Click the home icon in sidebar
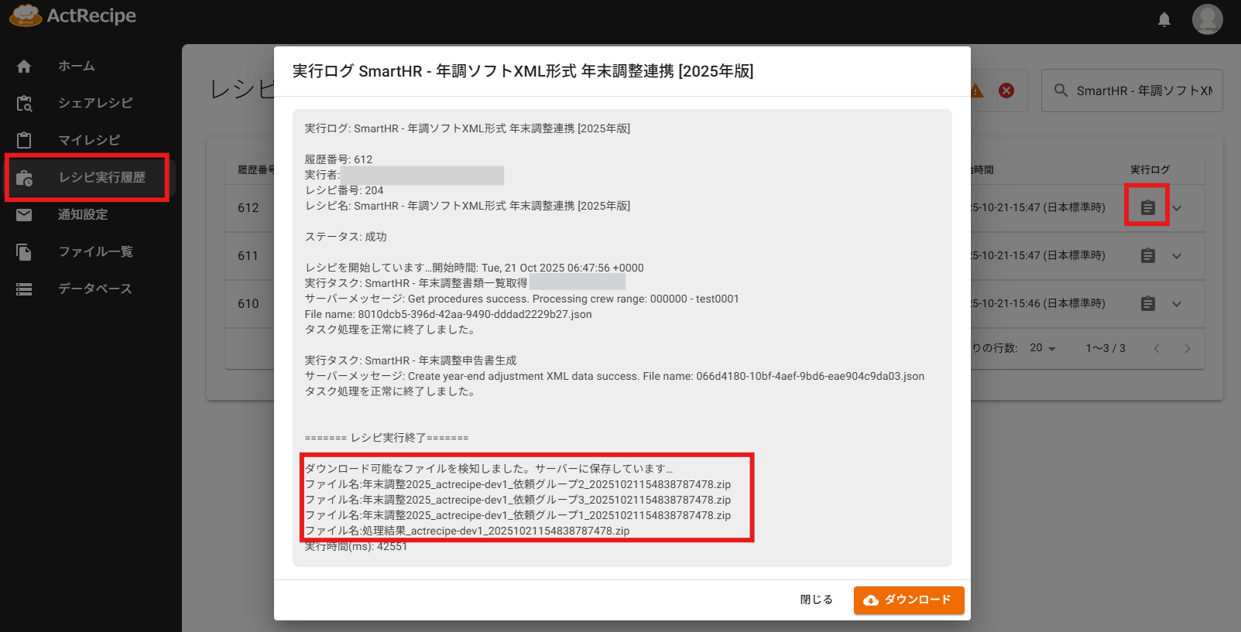Image resolution: width=1241 pixels, height=632 pixels. pyautogui.click(x=24, y=67)
